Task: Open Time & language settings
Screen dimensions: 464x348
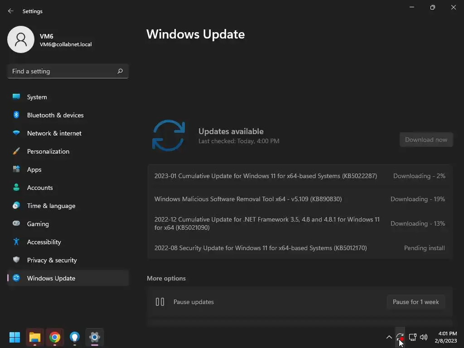Action: (68, 206)
